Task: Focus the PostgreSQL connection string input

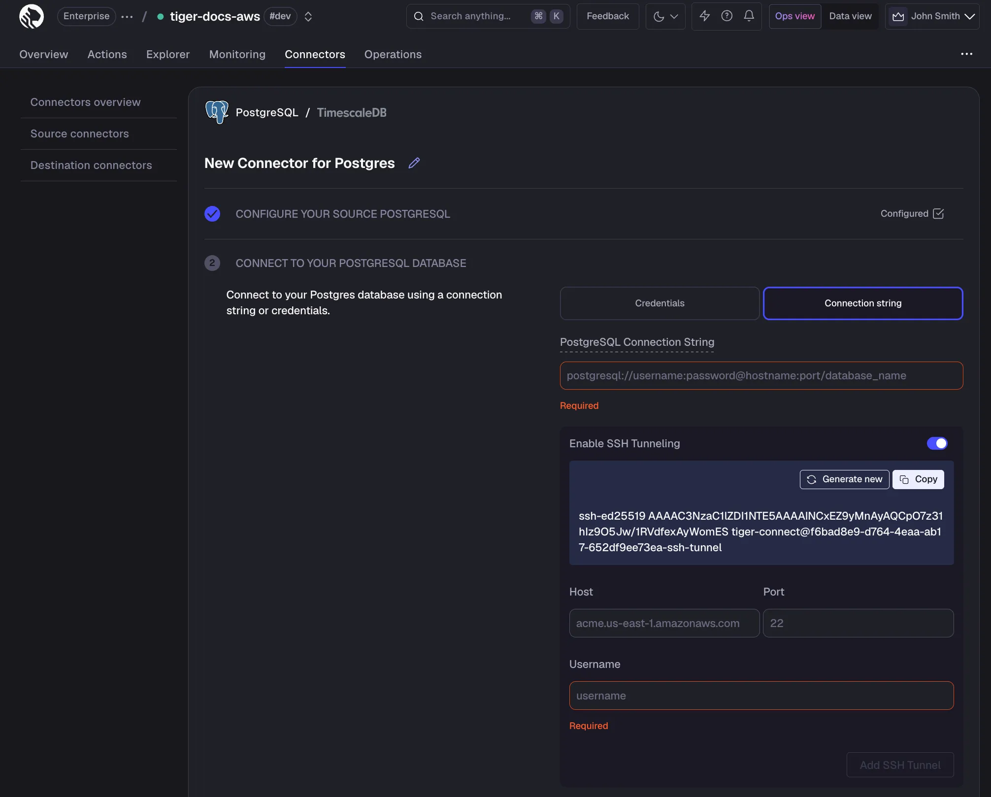Action: (x=761, y=376)
